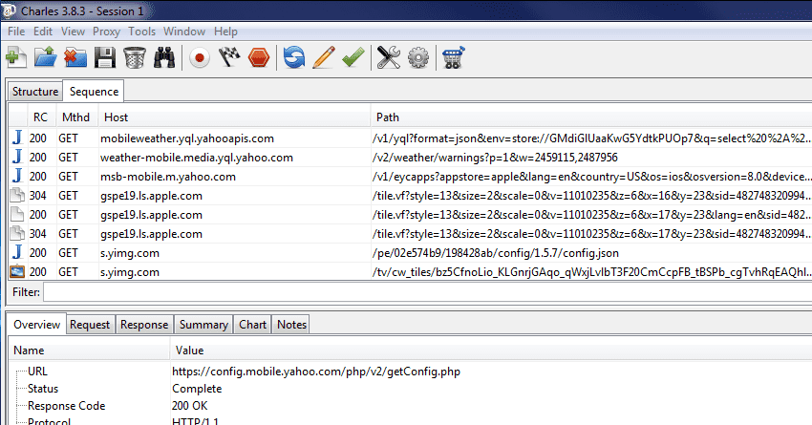Edit the request with pencil icon
The width and height of the screenshot is (812, 425).
[x=324, y=57]
